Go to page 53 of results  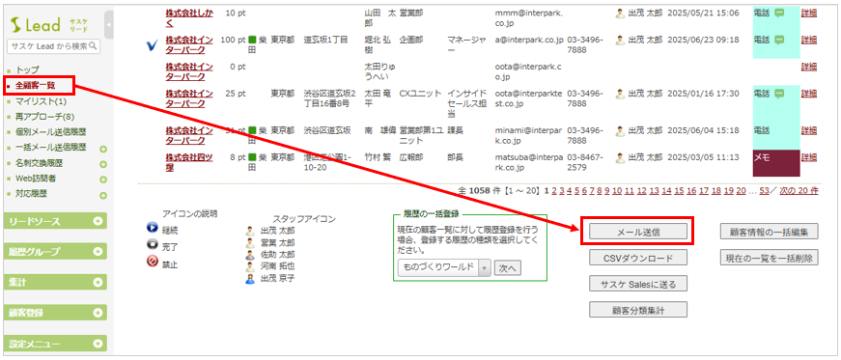(x=765, y=190)
